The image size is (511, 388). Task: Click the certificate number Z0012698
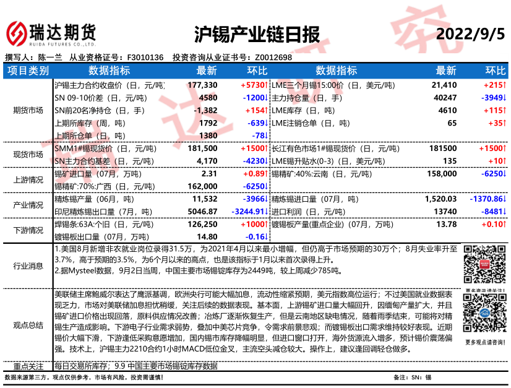tap(270, 58)
